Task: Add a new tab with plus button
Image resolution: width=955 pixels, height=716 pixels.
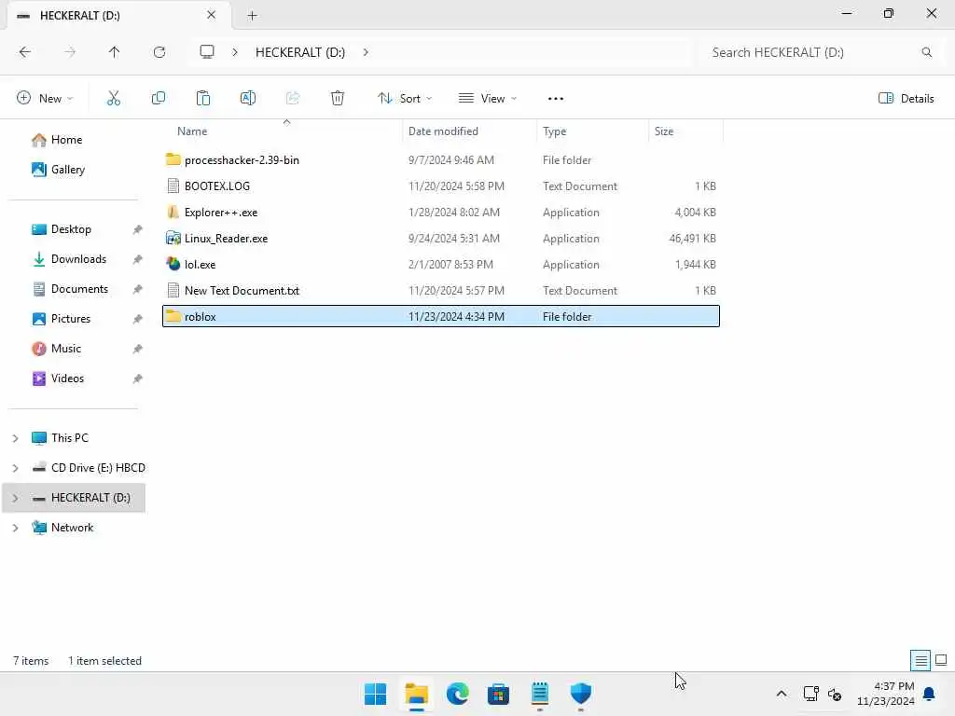Action: pyautogui.click(x=252, y=15)
